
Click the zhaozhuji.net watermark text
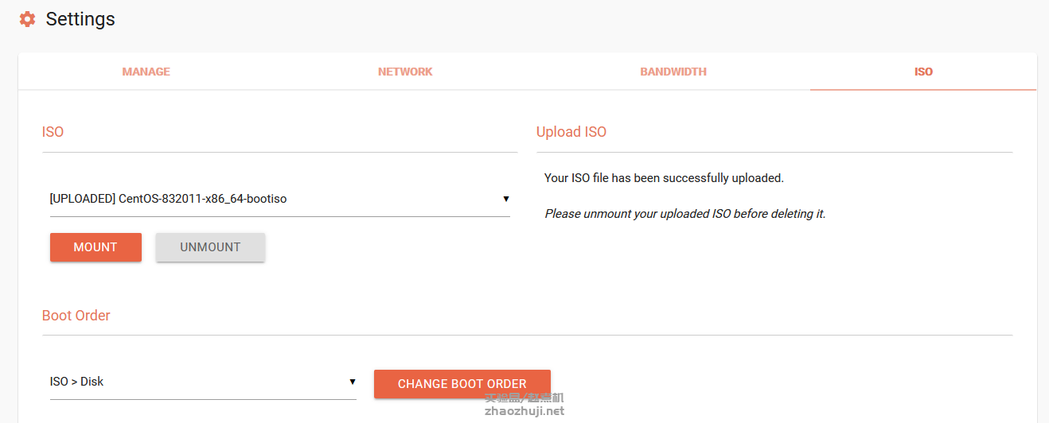(x=524, y=411)
